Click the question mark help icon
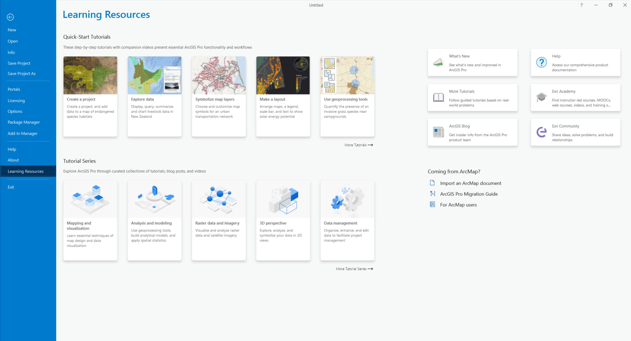 click(581, 5)
